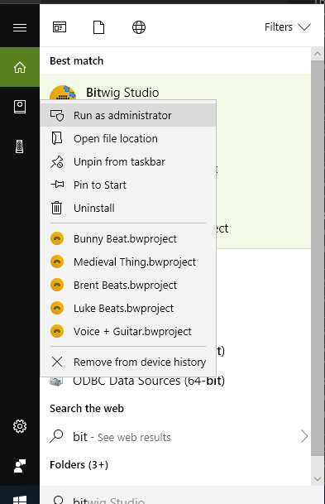
Task: Open the hamburger menu in the sidebar
Action: pyautogui.click(x=20, y=27)
